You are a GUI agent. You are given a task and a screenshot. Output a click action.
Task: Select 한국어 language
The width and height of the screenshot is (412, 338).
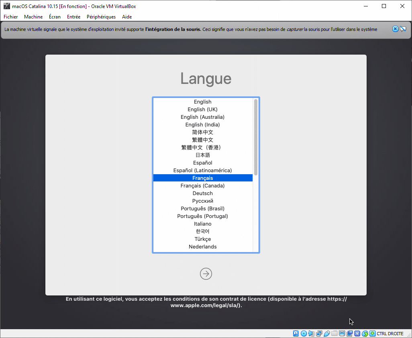pyautogui.click(x=202, y=231)
